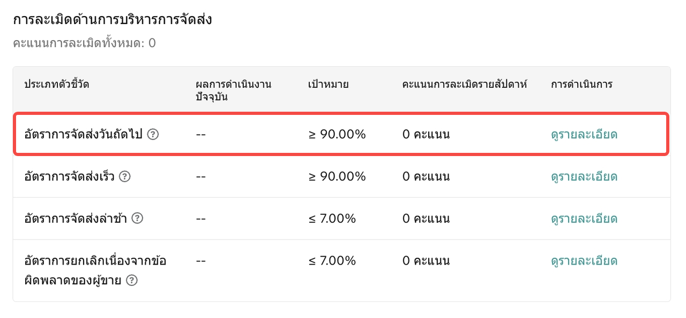Image resolution: width=686 pixels, height=318 pixels.
Task: Open the อัตราการจัดส่งเร็ว help tooltip icon
Action: 125,176
